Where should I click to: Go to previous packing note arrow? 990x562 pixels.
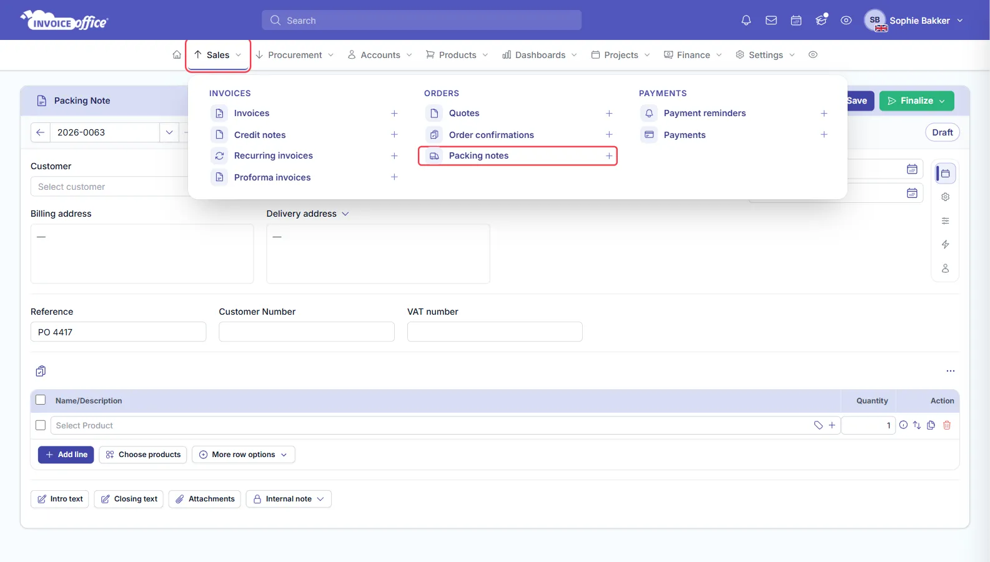(40, 132)
